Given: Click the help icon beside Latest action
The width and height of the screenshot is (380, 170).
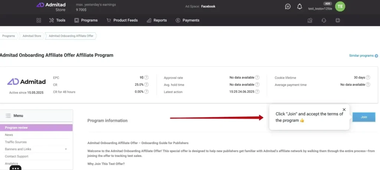Looking at the screenshot, I should (x=257, y=92).
